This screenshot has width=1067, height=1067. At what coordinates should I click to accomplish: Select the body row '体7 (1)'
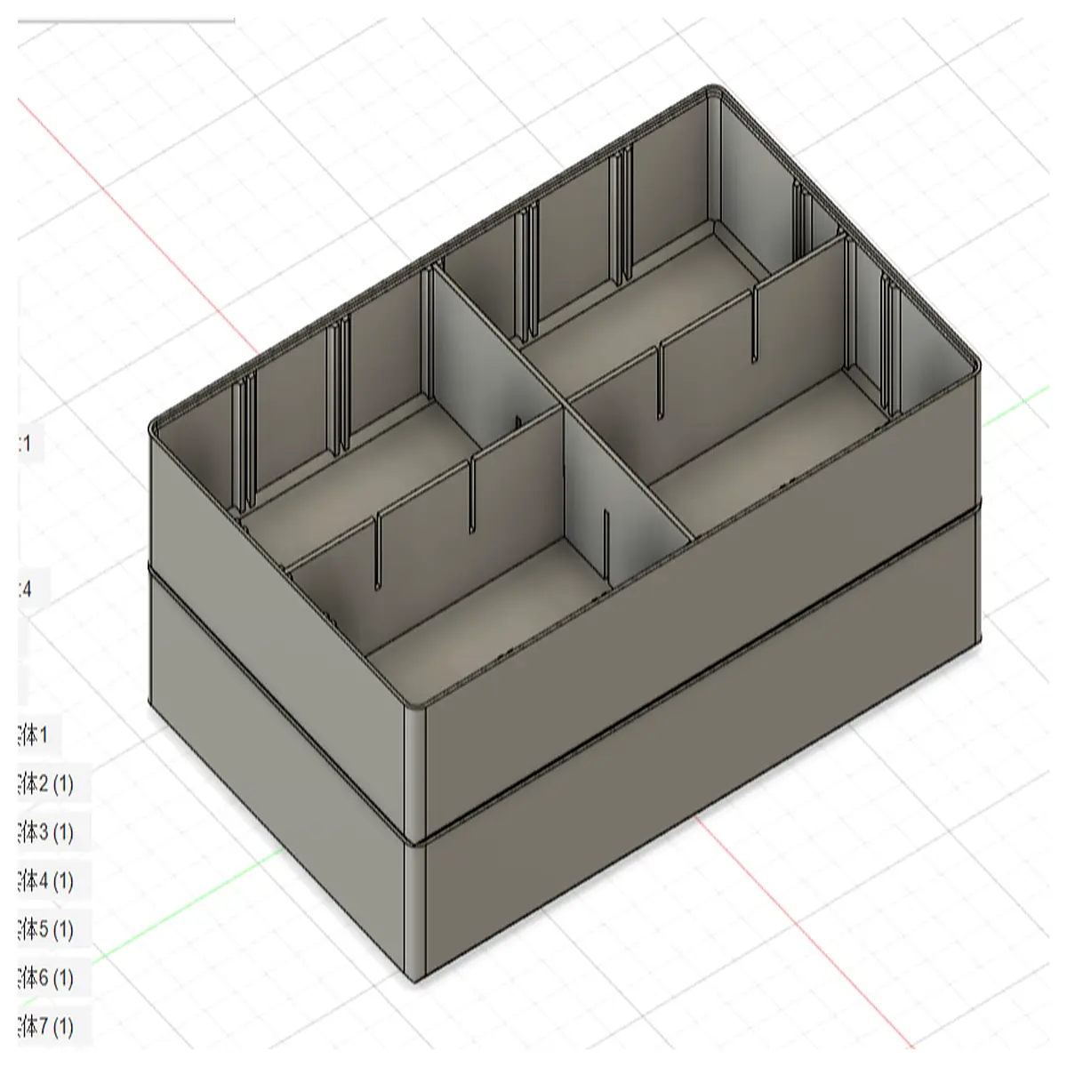click(54, 1027)
